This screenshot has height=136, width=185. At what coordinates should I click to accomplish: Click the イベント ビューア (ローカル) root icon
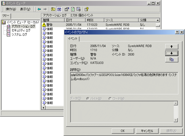coord(4,22)
